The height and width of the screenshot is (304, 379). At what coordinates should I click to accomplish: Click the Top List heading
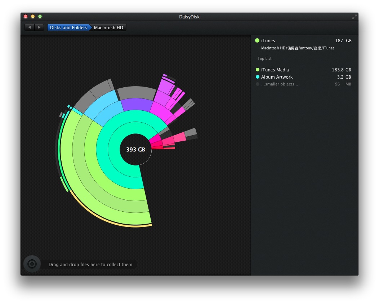coord(264,58)
